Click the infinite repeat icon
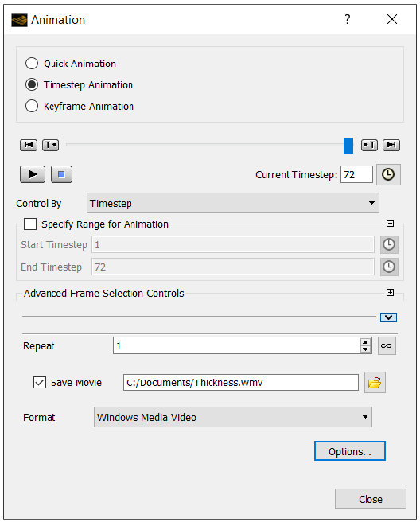The width and height of the screenshot is (420, 522). pyautogui.click(x=387, y=345)
